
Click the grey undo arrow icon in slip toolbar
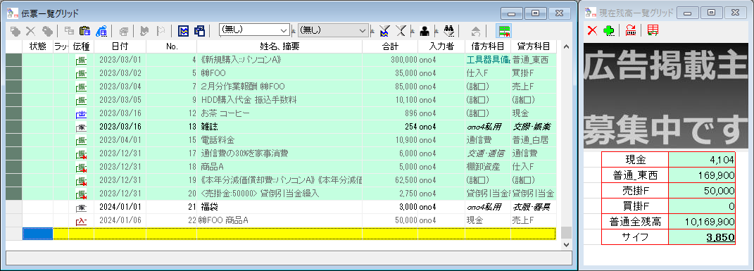[x=476, y=31]
